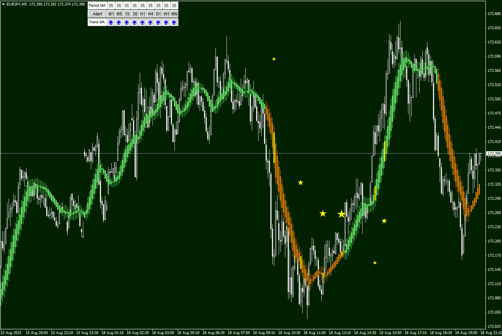Viewport: 502px width, 336px height.
Task: Click the Trend MA label
Action: coord(97,23)
